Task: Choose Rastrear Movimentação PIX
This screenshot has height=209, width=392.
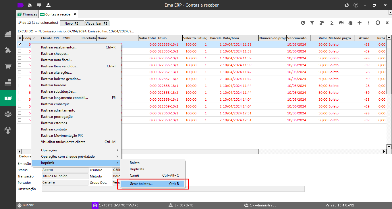Action: pos(76,136)
